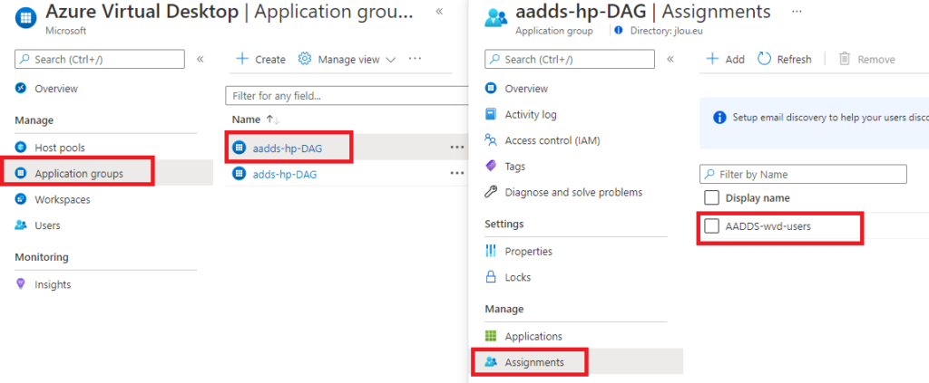Image resolution: width=929 pixels, height=383 pixels.
Task: Click the Manage view gear icon
Action: click(305, 59)
